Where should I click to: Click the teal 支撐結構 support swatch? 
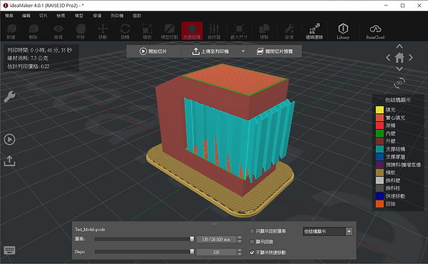(x=380, y=149)
